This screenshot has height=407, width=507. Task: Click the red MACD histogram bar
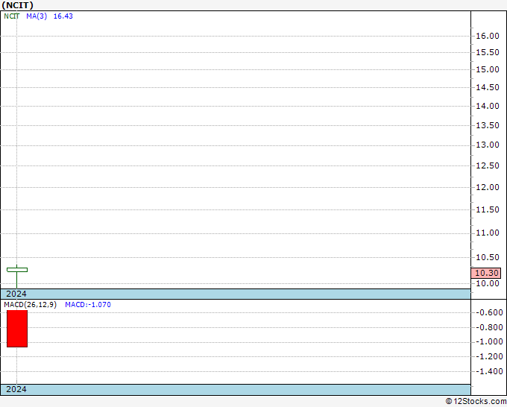pyautogui.click(x=17, y=329)
